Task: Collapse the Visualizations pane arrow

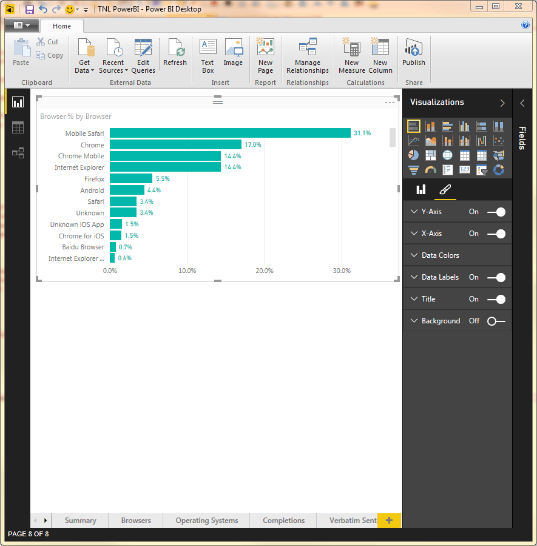Action: [x=502, y=103]
